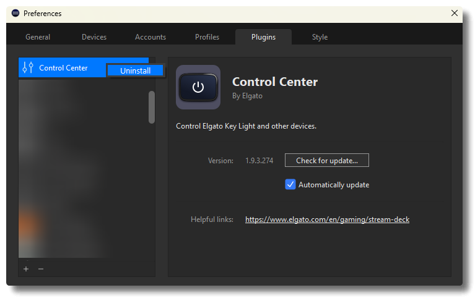Click the Control Center sliders icon in list
The width and height of the screenshot is (475, 298).
[x=28, y=67]
